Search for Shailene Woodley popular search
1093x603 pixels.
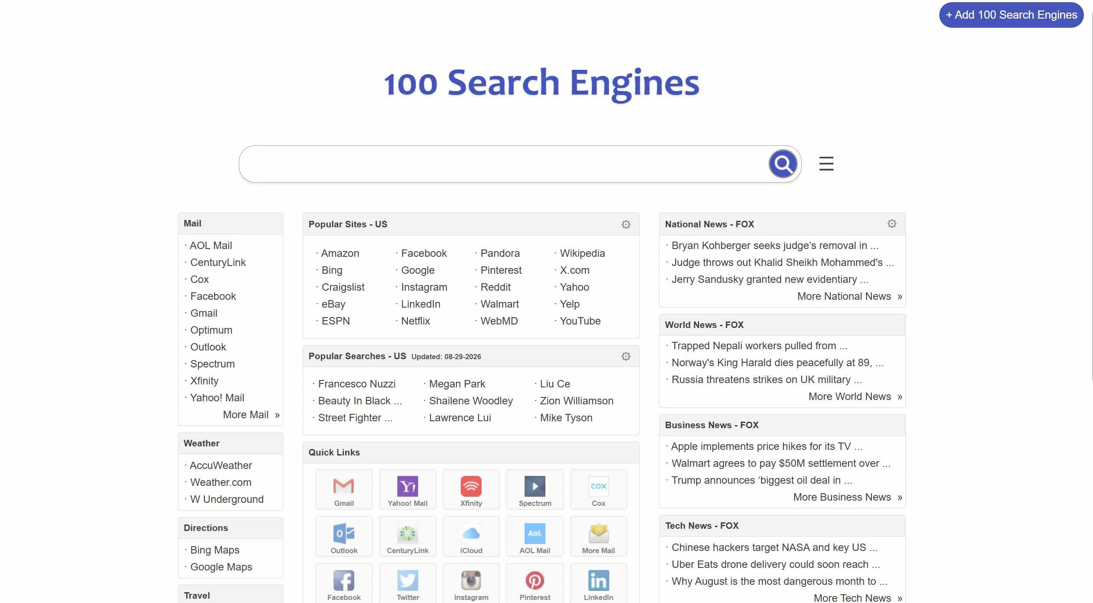(x=471, y=401)
